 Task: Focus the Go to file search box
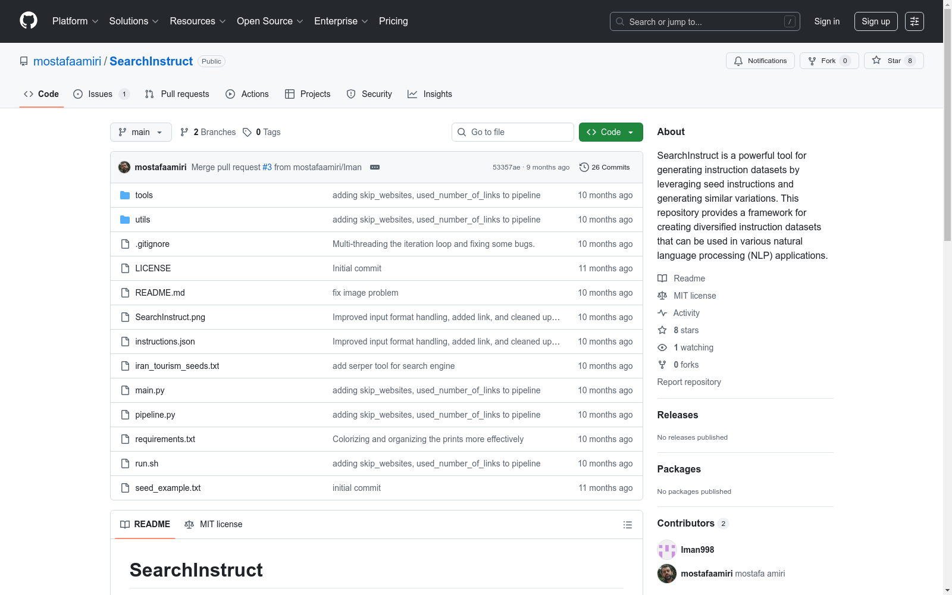pos(513,132)
